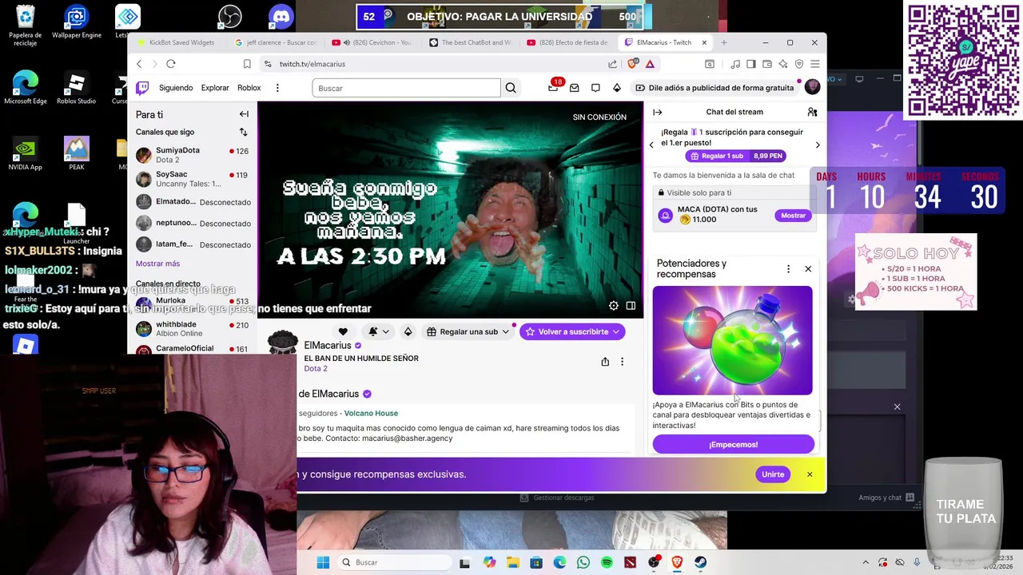
Task: Open the three-dot more menu beside Roblox
Action: (x=277, y=88)
